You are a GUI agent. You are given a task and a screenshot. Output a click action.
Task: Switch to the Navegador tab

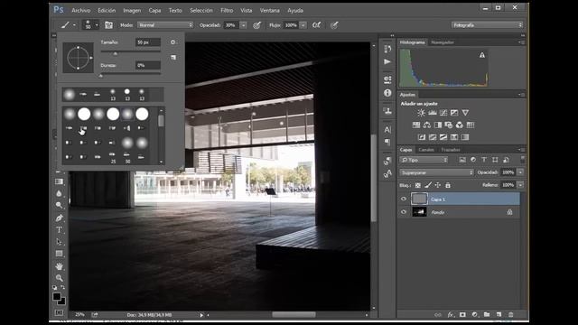point(443,42)
